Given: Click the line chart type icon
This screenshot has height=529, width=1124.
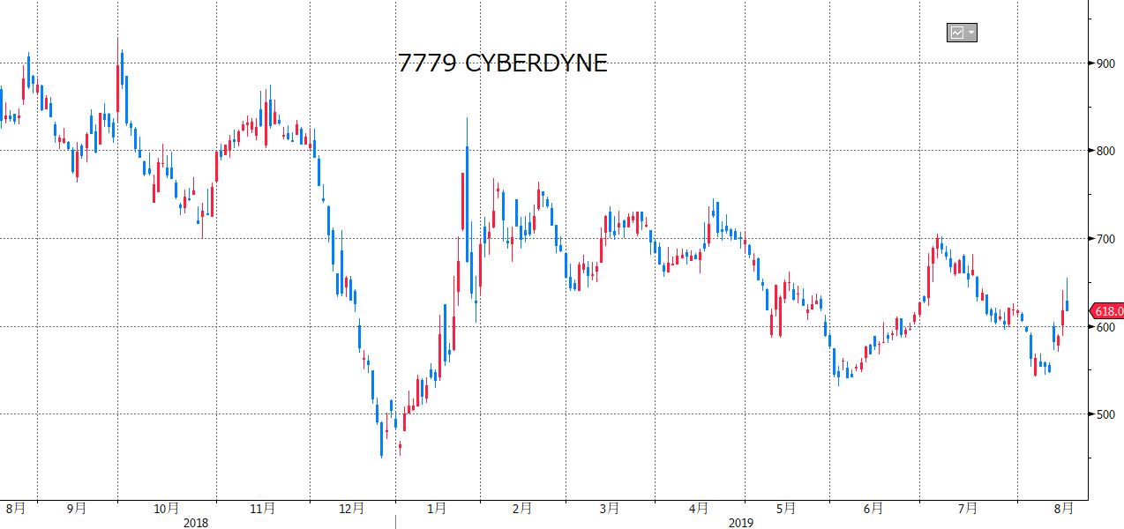Looking at the screenshot, I should 956,34.
